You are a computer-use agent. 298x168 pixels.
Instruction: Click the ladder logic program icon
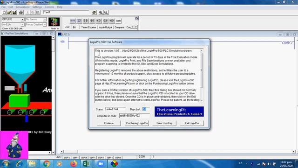(x=54, y=22)
